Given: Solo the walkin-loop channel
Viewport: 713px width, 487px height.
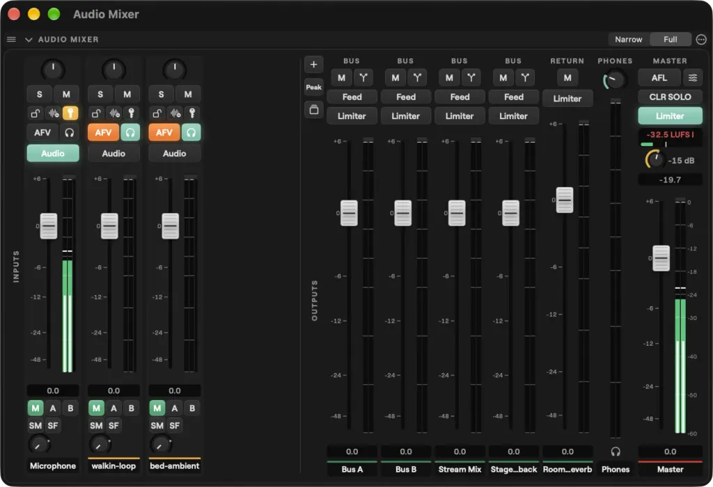Looking at the screenshot, I should click(100, 95).
